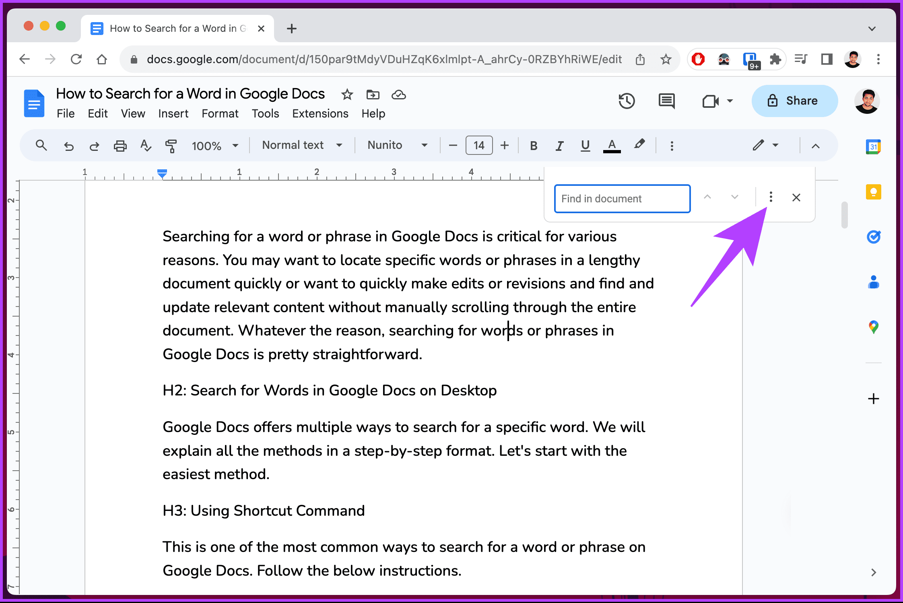Close the Find in document toolbar
Viewport: 903px width, 603px height.
point(796,198)
